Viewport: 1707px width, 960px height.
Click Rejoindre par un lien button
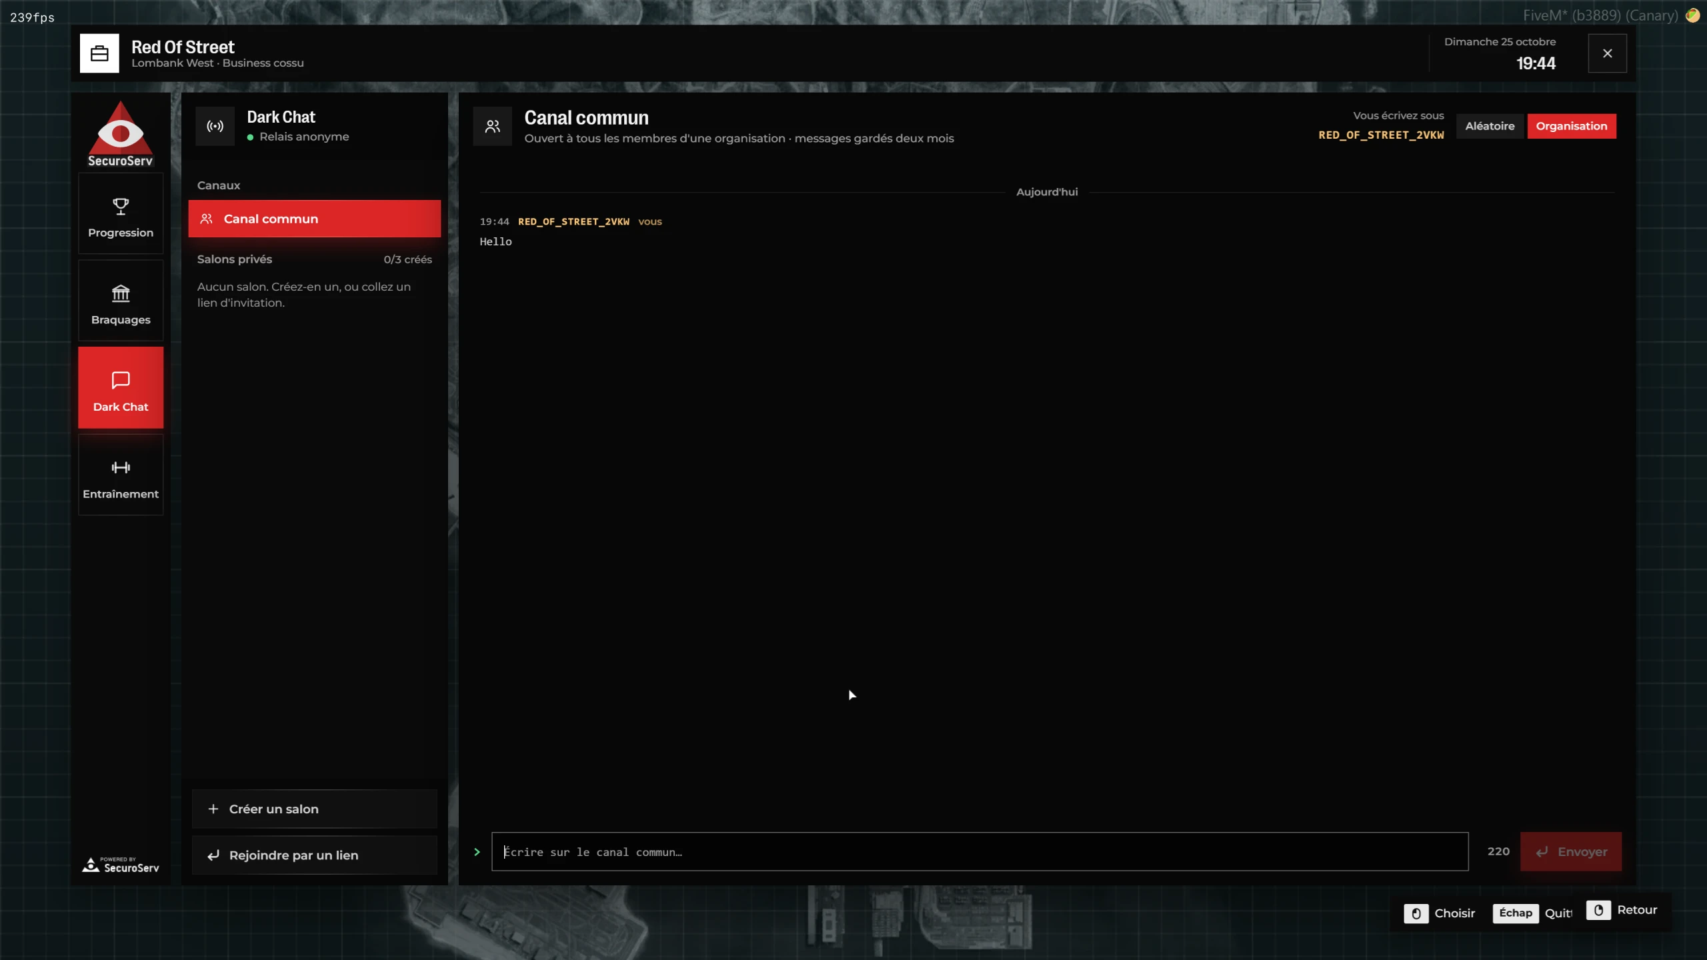315,855
